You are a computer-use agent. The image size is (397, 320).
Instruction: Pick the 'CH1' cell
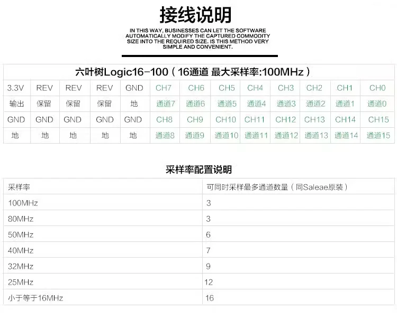[345, 88]
